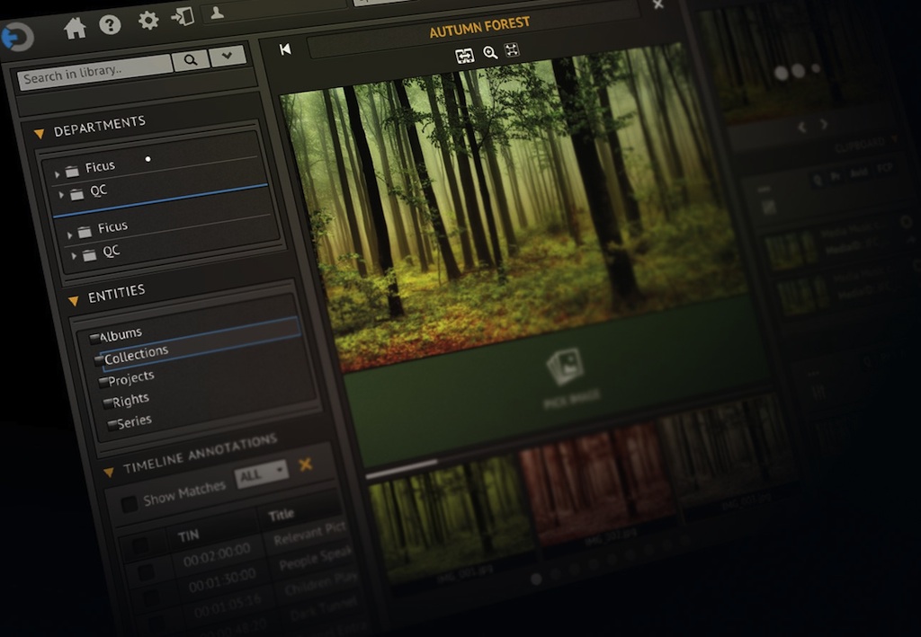Click the circle icon beside first Clipboard item
The height and width of the screenshot is (637, 921).
pos(906,222)
